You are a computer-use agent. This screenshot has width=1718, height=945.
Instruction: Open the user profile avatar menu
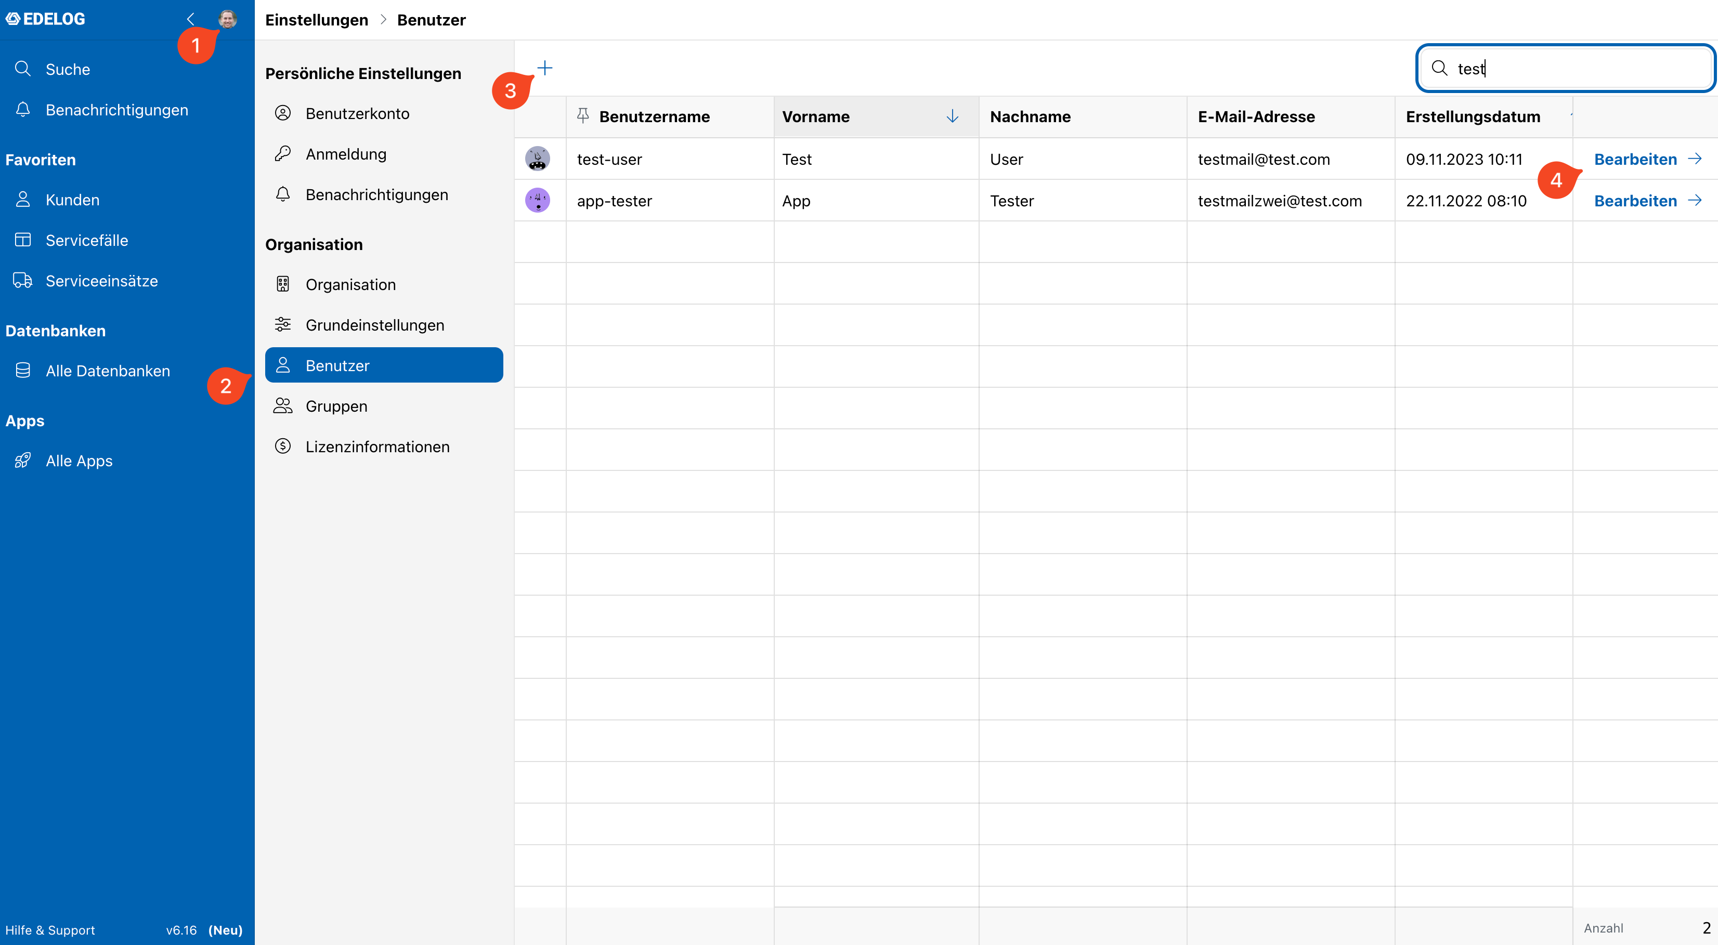tap(227, 19)
